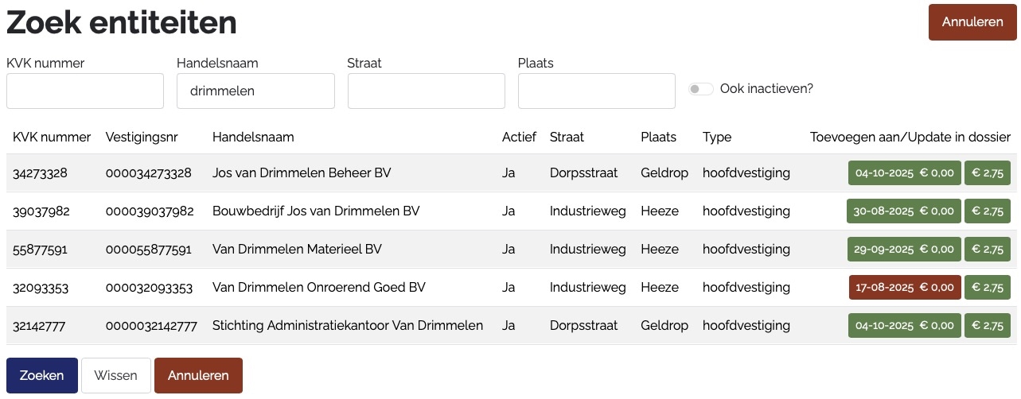Click the Handelsnaam field containing 'drimmelen'

click(255, 91)
